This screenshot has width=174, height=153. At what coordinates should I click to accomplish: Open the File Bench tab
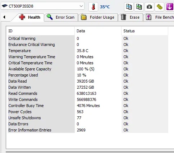(159, 17)
